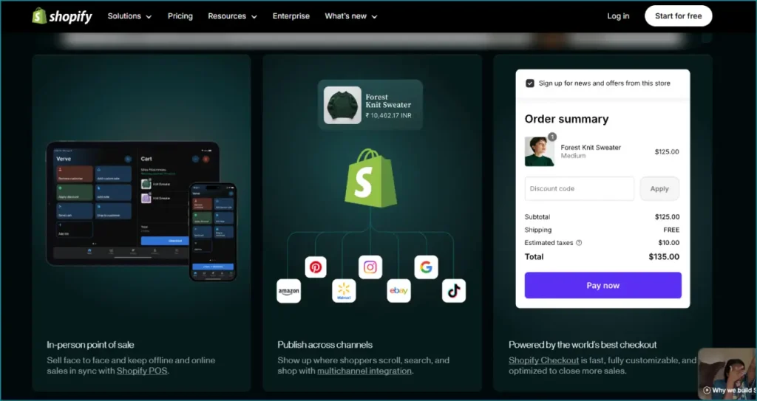Viewport: 757px width, 401px height.
Task: Click the Cart title in tablet mockup
Action: [146, 159]
